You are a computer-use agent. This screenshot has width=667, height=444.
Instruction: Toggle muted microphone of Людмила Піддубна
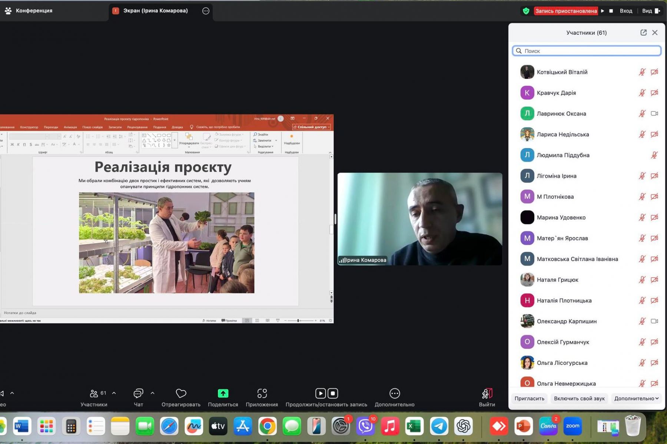click(654, 155)
